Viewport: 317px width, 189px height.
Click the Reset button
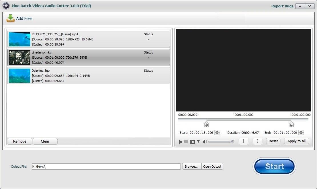(x=273, y=141)
